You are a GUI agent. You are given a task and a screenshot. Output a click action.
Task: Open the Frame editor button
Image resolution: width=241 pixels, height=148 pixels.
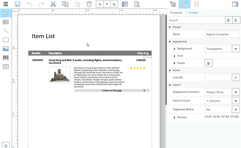[208, 63]
